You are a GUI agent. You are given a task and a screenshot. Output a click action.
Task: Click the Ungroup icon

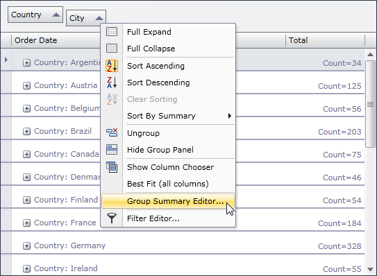click(112, 132)
